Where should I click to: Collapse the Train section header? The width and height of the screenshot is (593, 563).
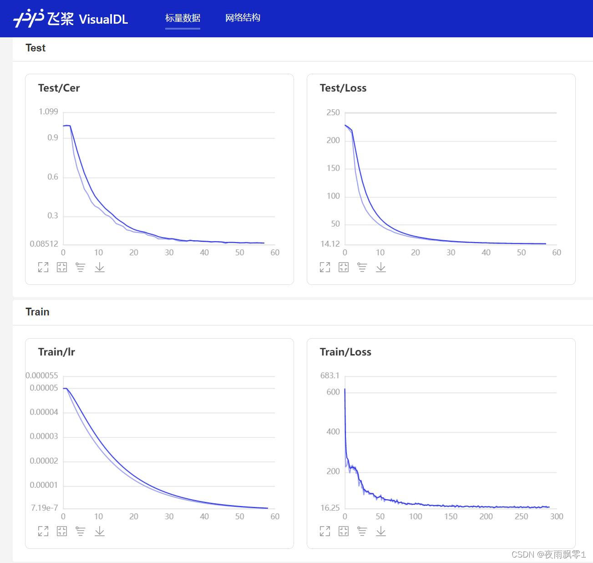(x=37, y=312)
